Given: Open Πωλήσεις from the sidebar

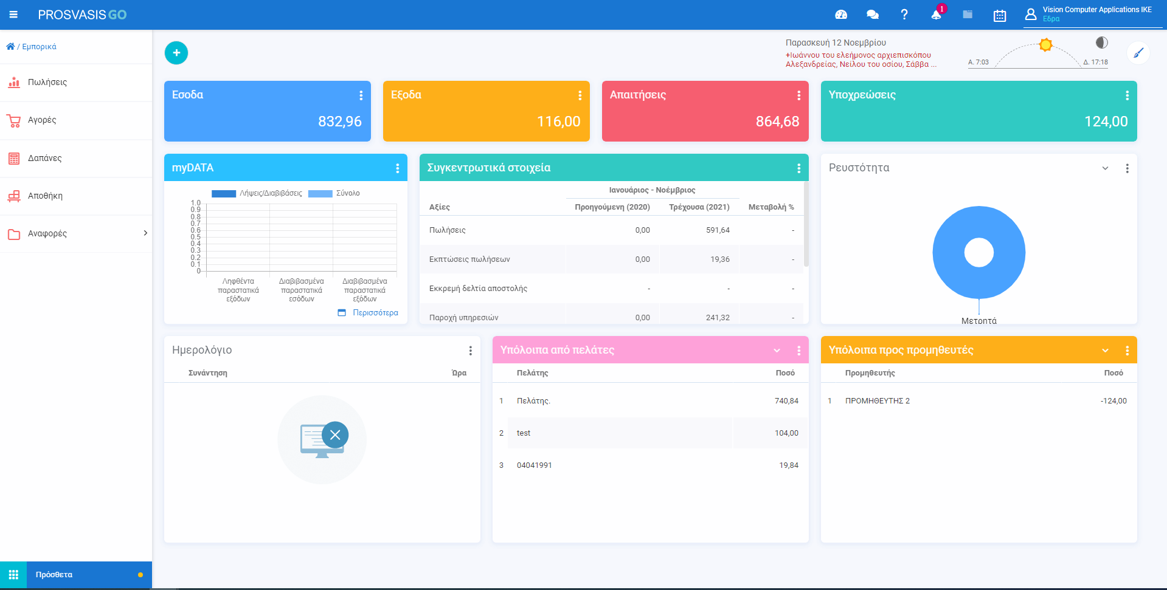Looking at the screenshot, I should (76, 82).
